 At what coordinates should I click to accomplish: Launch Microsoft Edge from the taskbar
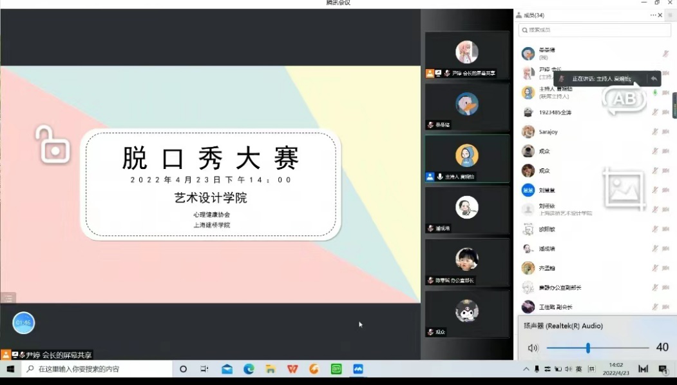249,369
